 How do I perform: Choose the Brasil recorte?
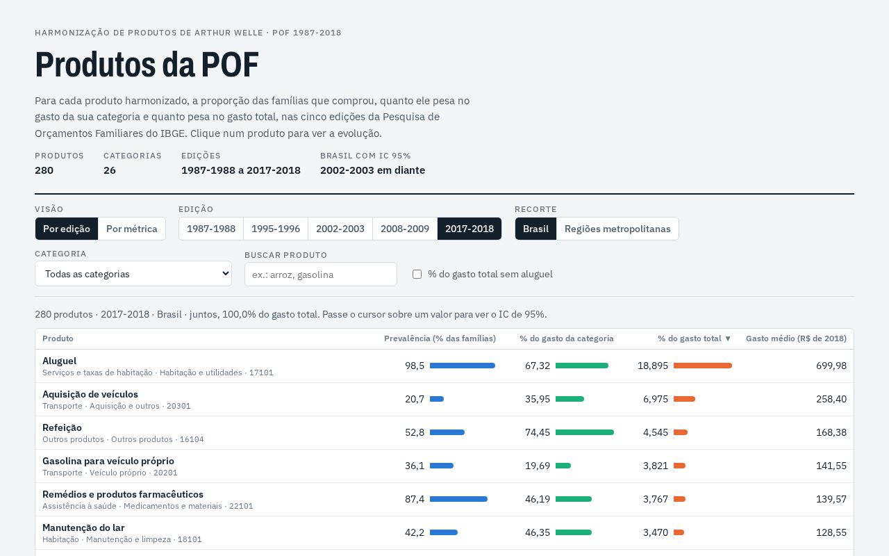[x=535, y=229]
